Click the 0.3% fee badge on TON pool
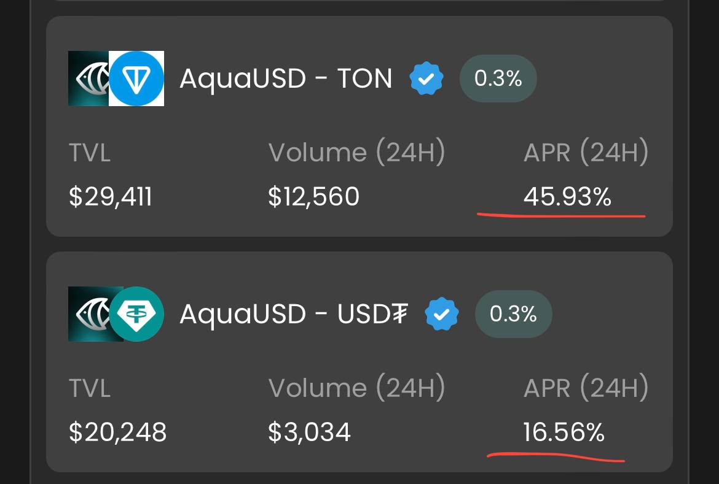The height and width of the screenshot is (484, 719). click(498, 79)
